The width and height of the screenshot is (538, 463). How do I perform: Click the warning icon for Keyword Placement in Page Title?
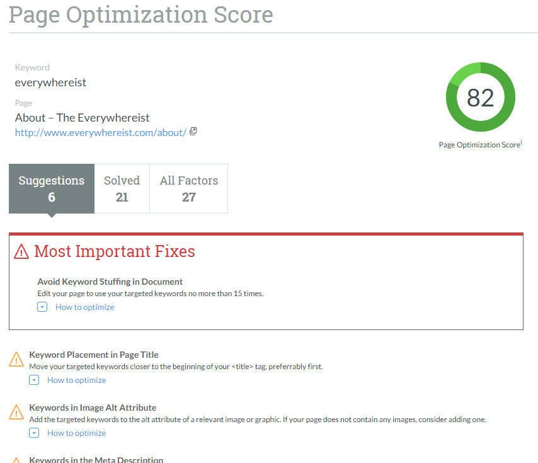click(x=16, y=359)
